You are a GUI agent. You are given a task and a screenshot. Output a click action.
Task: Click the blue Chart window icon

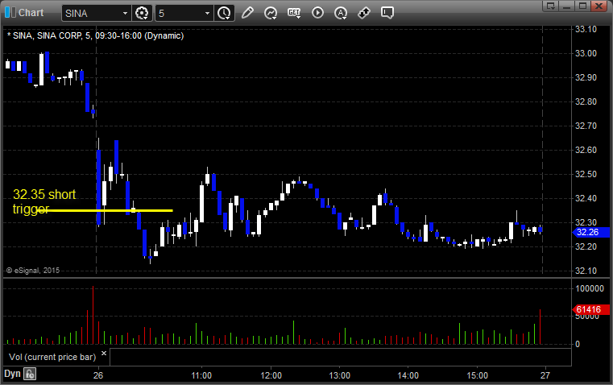(10, 13)
